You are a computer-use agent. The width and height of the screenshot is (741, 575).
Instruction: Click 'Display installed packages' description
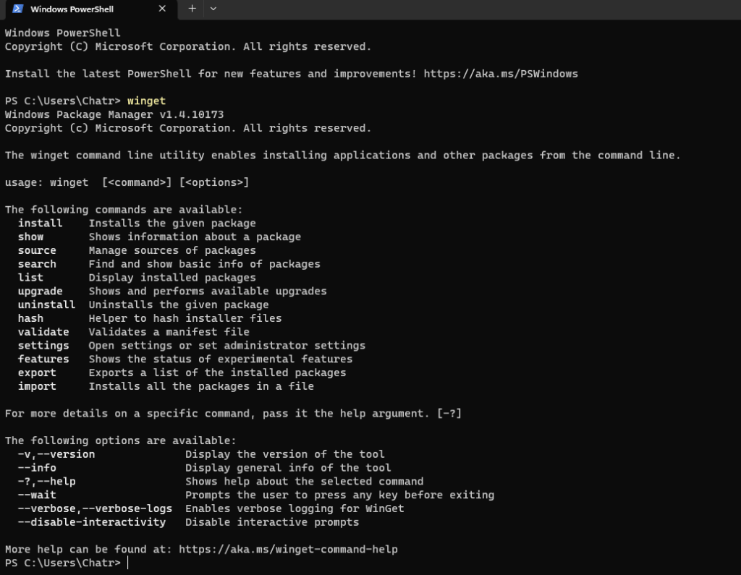(172, 278)
